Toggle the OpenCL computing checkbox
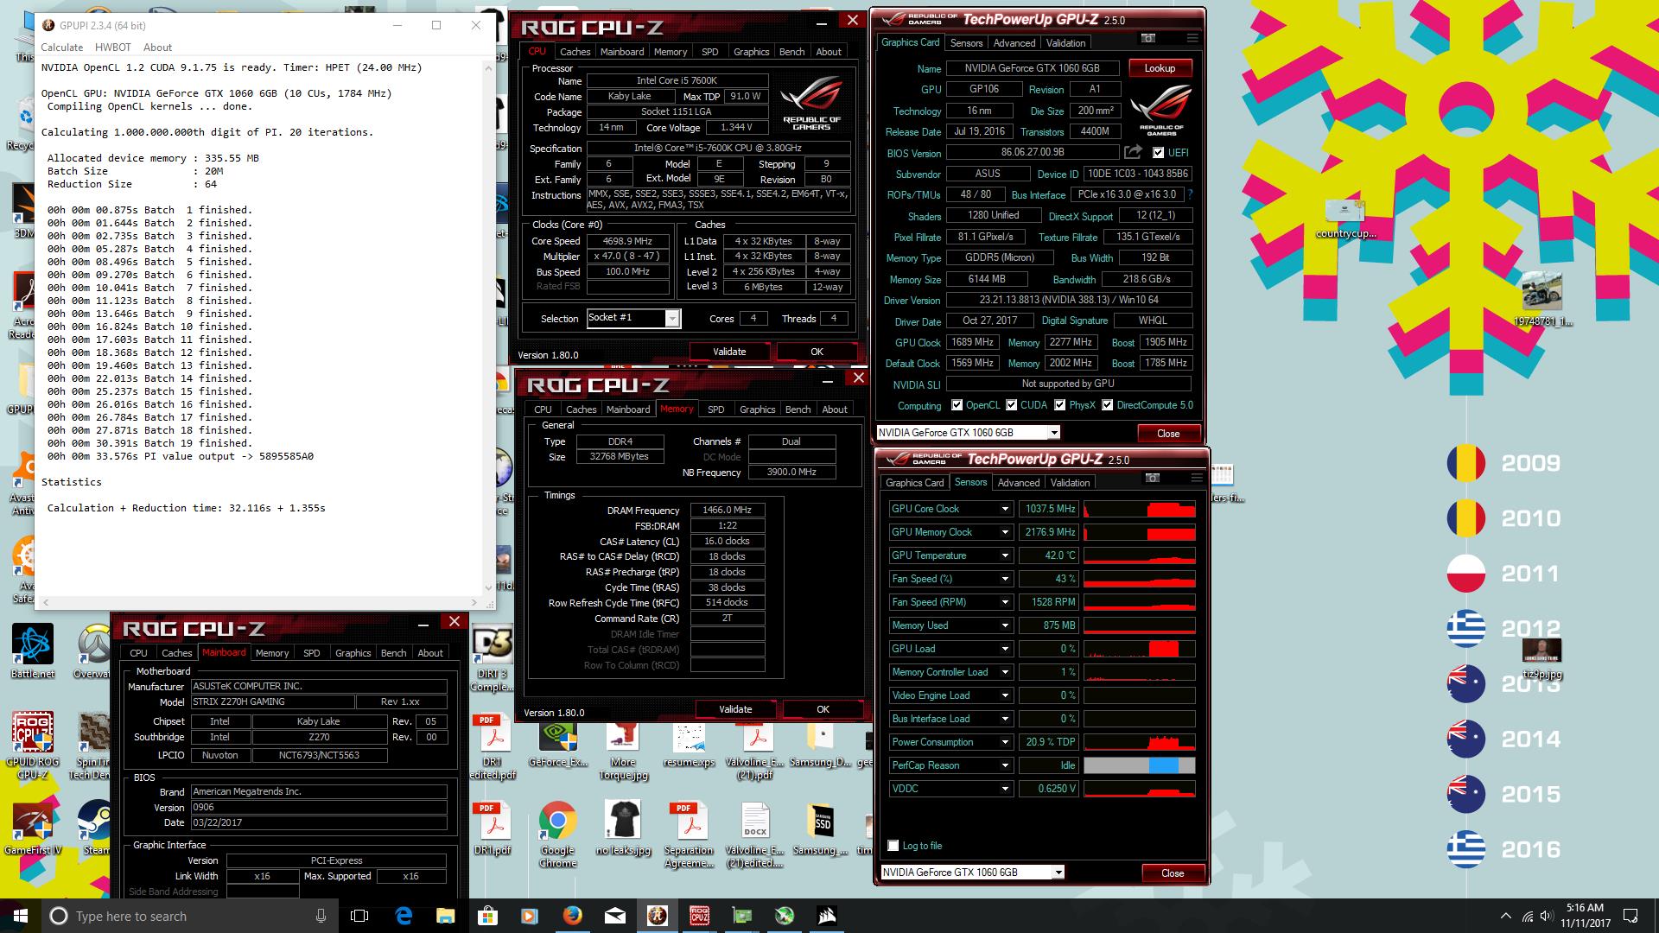 tap(957, 405)
